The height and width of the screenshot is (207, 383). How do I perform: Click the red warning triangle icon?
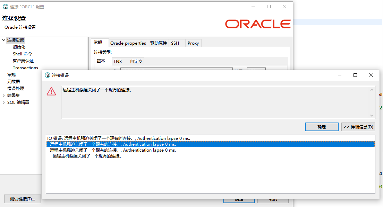[51, 91]
